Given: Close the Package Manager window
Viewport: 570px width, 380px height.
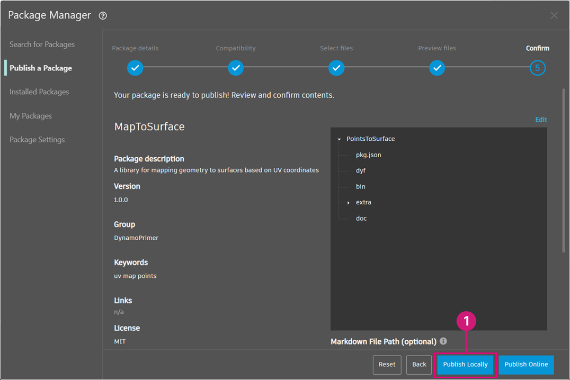Looking at the screenshot, I should 554,15.
